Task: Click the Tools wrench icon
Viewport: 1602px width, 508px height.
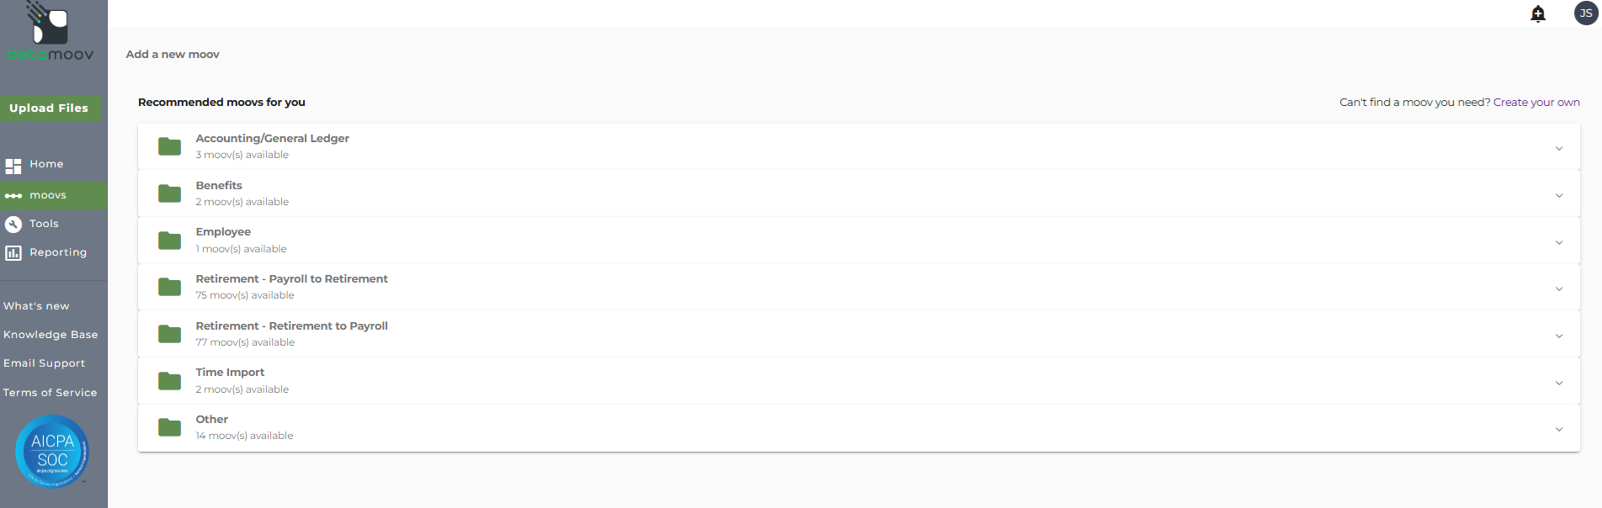Action: (13, 224)
